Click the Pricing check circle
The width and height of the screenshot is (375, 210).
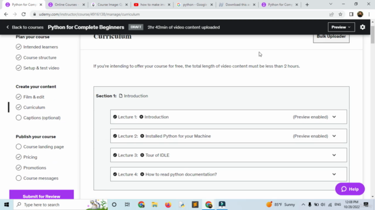[19, 157]
